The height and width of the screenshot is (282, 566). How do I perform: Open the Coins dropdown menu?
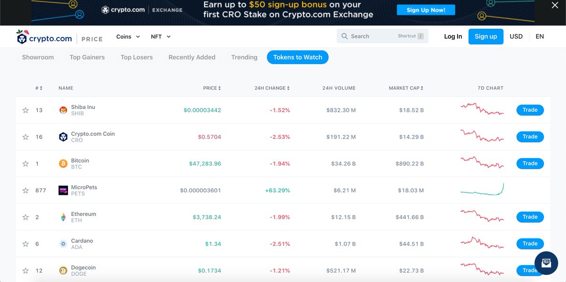point(128,36)
